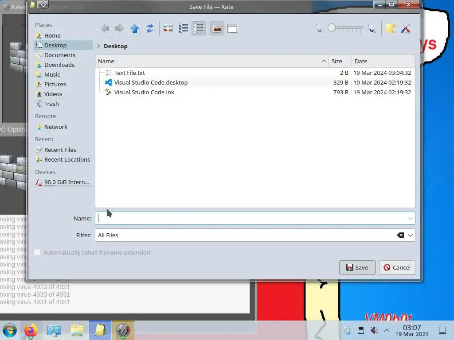
Task: Switch to the optimizer gauge taskbar icon
Action: click(x=123, y=330)
